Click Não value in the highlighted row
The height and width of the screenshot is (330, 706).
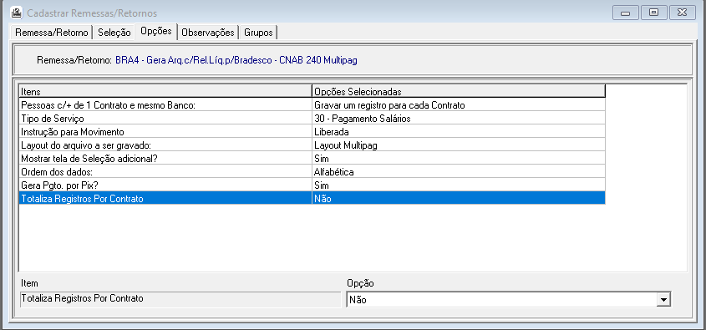[459, 198]
